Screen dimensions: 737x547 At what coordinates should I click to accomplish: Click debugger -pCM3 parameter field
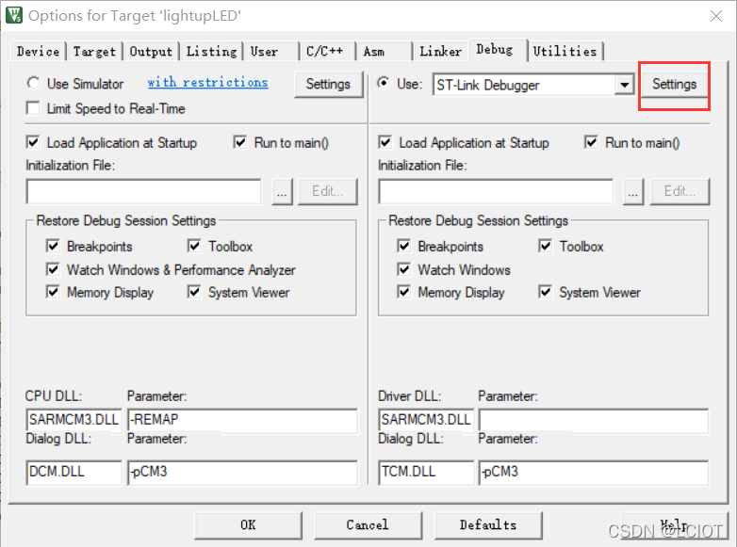point(594,472)
